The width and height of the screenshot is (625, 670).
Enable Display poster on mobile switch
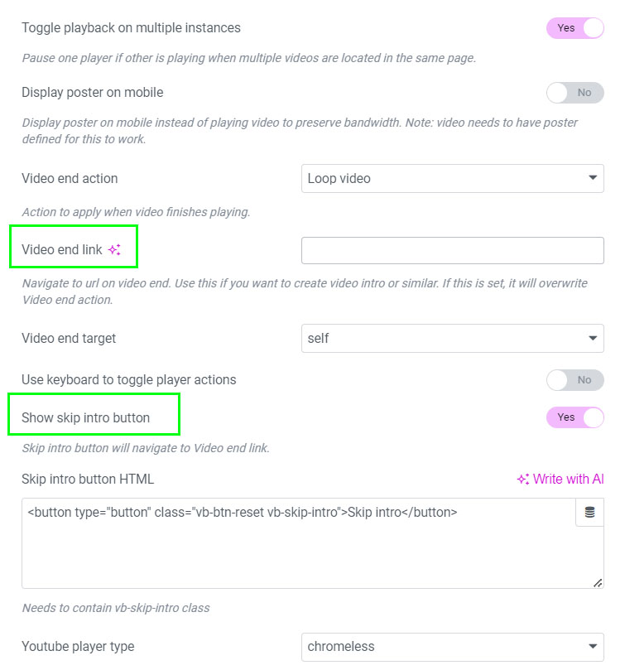tap(575, 93)
